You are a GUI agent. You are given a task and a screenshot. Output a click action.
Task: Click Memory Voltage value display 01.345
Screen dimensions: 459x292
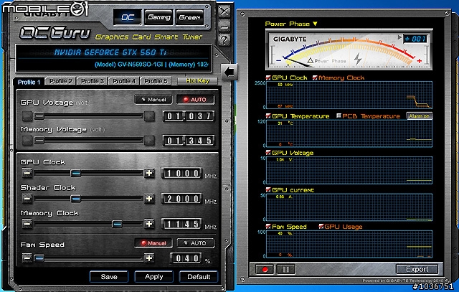pyautogui.click(x=189, y=141)
